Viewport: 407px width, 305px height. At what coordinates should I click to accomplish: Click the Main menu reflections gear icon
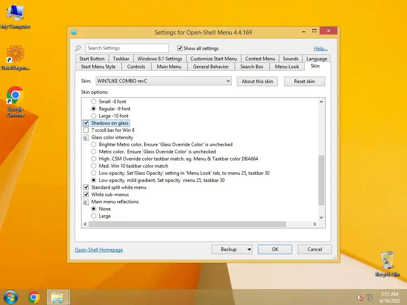(x=86, y=202)
